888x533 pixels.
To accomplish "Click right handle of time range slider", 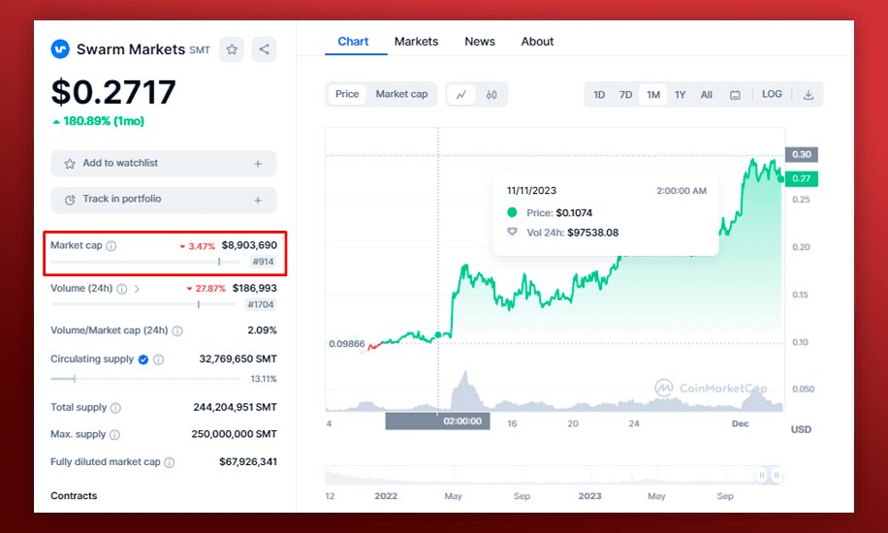I will [x=777, y=475].
